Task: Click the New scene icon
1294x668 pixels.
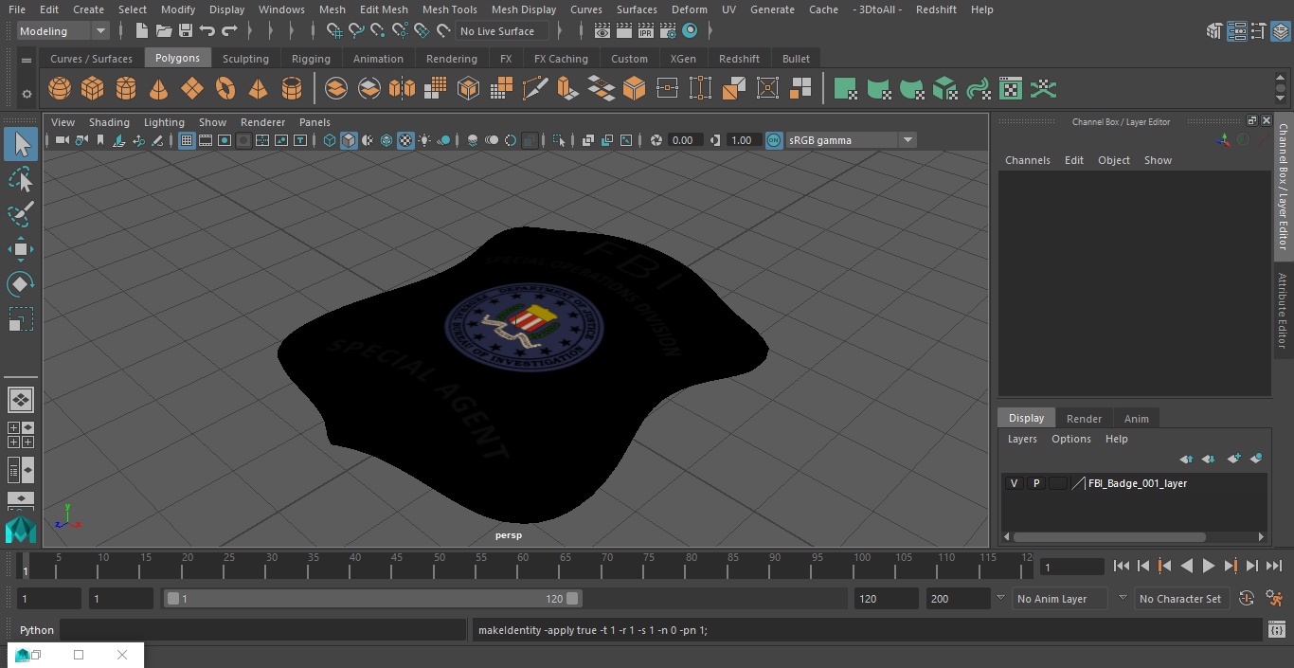Action: click(141, 31)
